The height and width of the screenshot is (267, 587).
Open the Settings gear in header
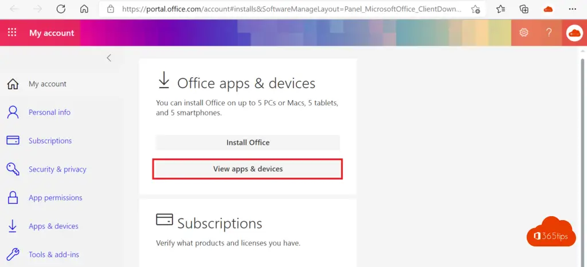click(x=523, y=33)
